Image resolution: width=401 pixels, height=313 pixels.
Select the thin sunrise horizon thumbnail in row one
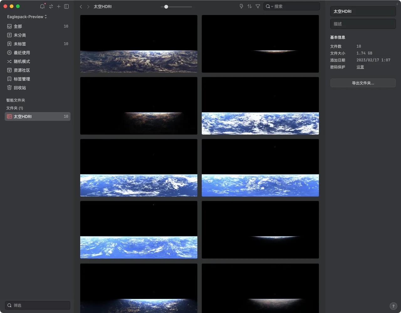click(260, 44)
